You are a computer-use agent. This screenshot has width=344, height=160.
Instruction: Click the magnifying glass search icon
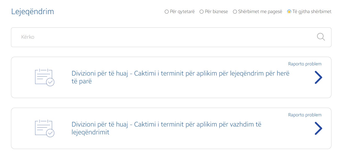(x=321, y=37)
